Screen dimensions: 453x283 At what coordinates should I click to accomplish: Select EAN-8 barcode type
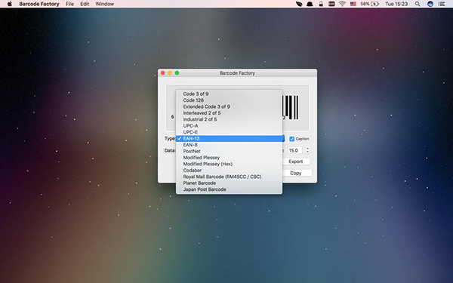point(229,145)
